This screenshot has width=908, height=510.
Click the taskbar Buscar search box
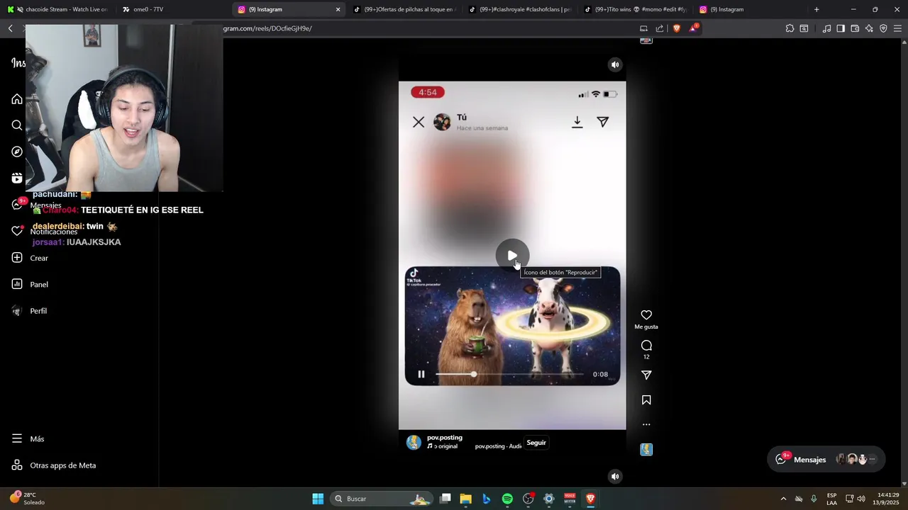tap(382, 499)
